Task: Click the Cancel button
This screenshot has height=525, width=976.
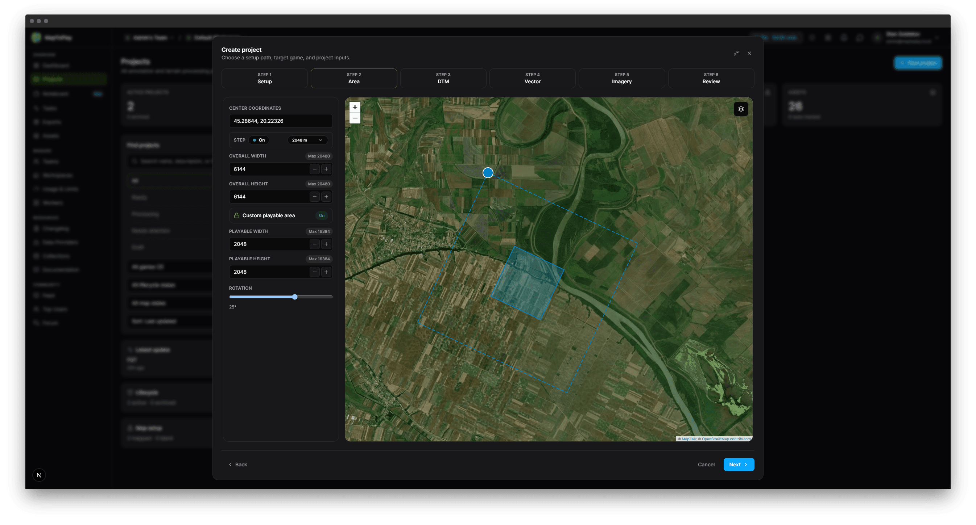Action: click(706, 465)
